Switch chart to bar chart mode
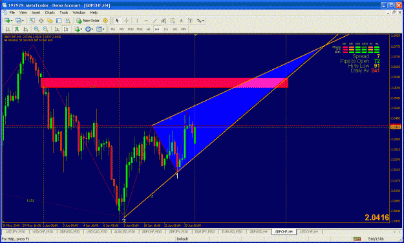The height and width of the screenshot is (243, 404). (8, 29)
